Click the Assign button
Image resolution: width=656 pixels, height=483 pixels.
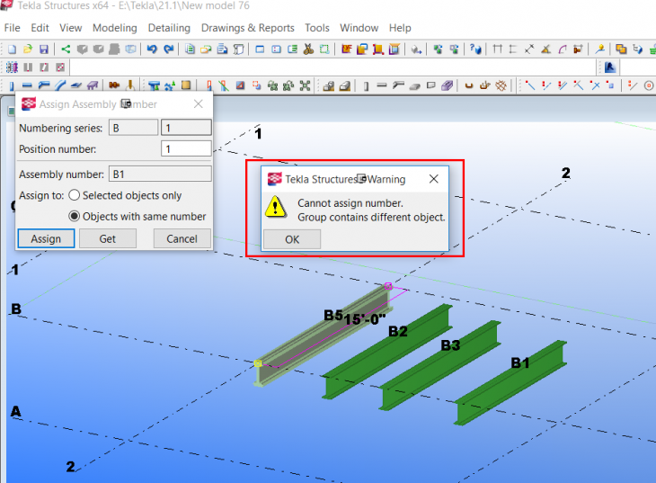point(46,238)
